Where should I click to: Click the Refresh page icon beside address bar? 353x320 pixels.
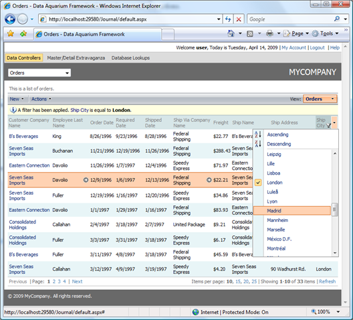228,19
